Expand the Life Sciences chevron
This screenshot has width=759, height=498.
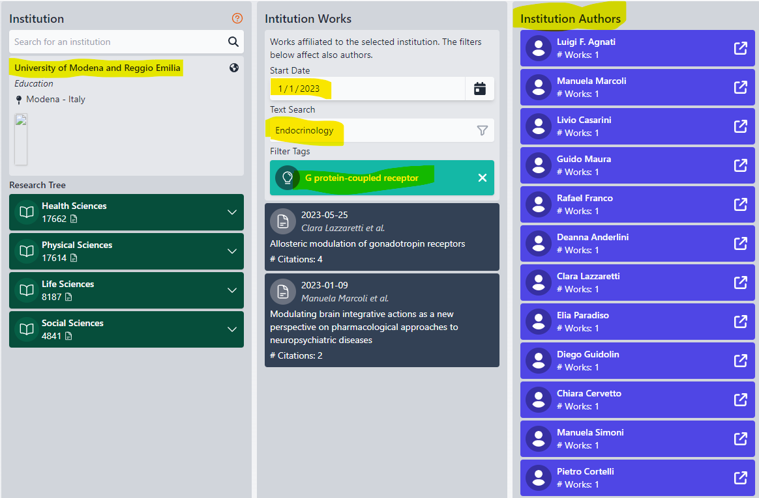point(232,290)
